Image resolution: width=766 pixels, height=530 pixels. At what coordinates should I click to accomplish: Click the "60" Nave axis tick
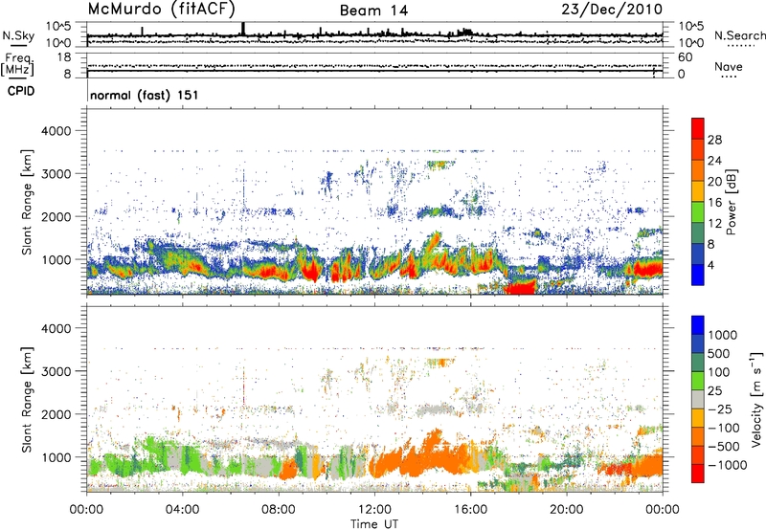coord(685,57)
